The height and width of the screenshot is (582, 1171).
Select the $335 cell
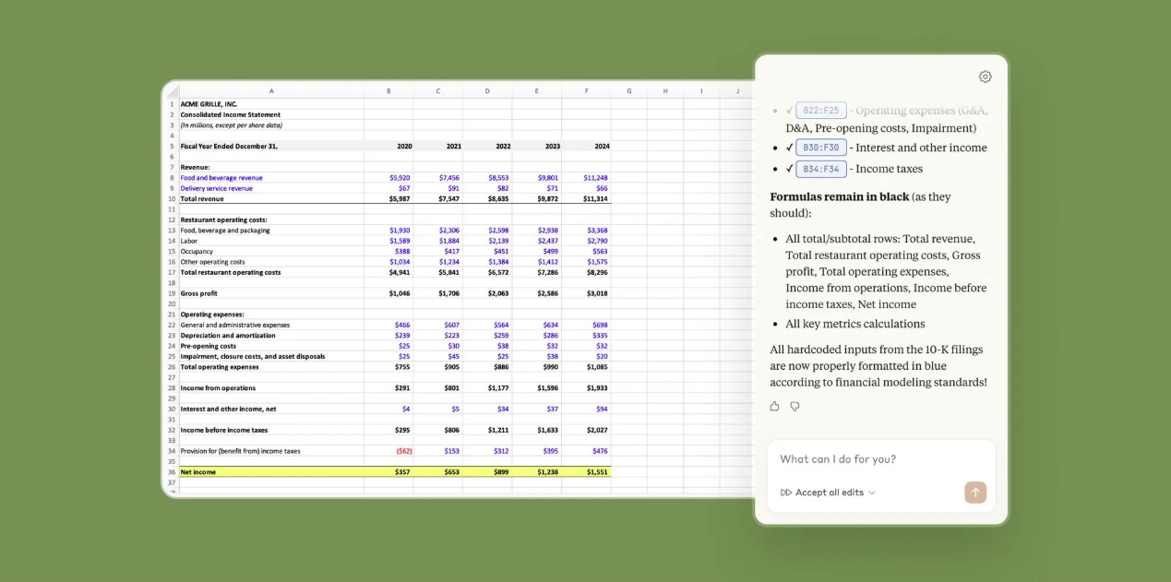tap(586, 335)
